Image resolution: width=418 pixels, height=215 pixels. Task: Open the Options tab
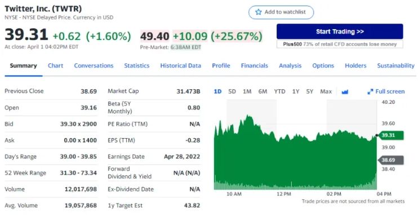point(323,66)
